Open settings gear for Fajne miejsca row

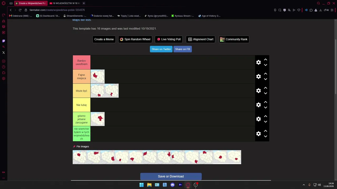(x=259, y=76)
